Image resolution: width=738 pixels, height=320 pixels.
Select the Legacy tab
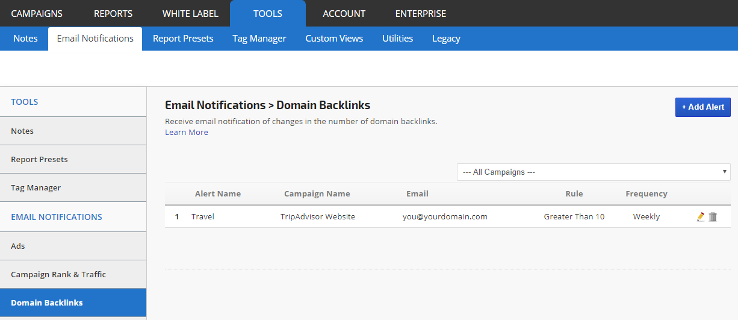(446, 39)
